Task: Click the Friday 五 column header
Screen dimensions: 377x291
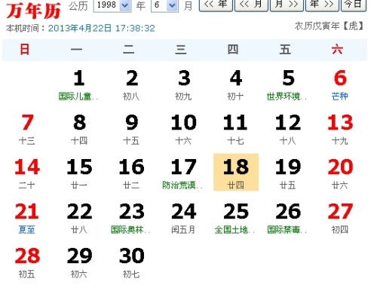Action: [x=285, y=50]
